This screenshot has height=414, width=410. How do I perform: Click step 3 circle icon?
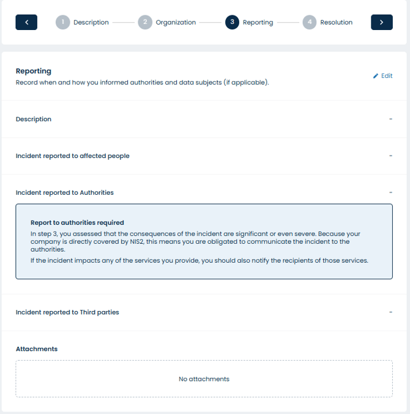click(232, 22)
